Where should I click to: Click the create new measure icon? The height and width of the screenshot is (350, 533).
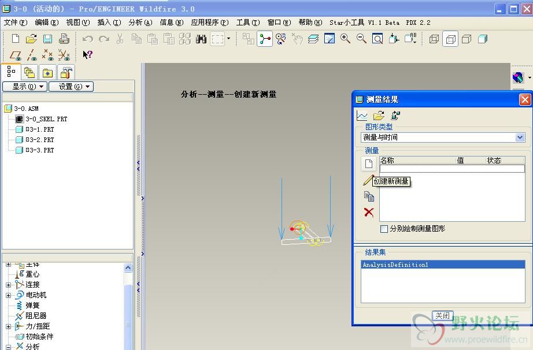[x=369, y=164]
